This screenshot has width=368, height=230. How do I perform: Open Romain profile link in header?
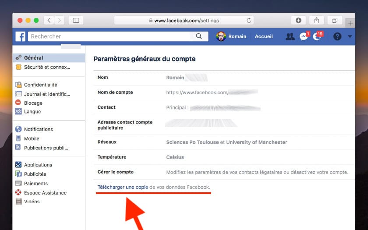(237, 36)
